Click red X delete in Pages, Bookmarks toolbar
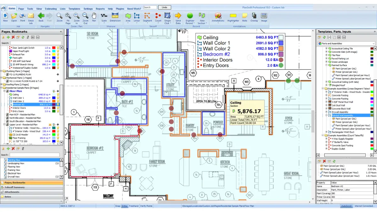This screenshot has width=377, height=212. [x=13, y=37]
